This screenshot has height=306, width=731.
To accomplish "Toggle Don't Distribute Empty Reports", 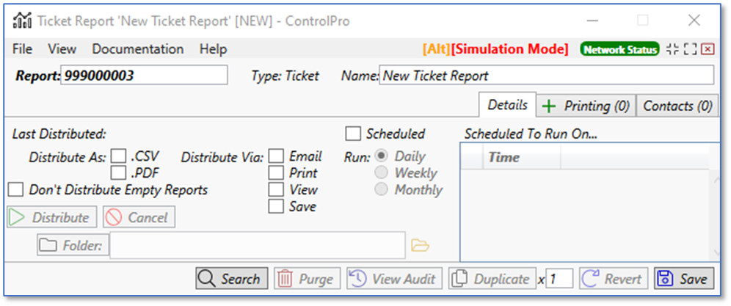I will pyautogui.click(x=15, y=190).
